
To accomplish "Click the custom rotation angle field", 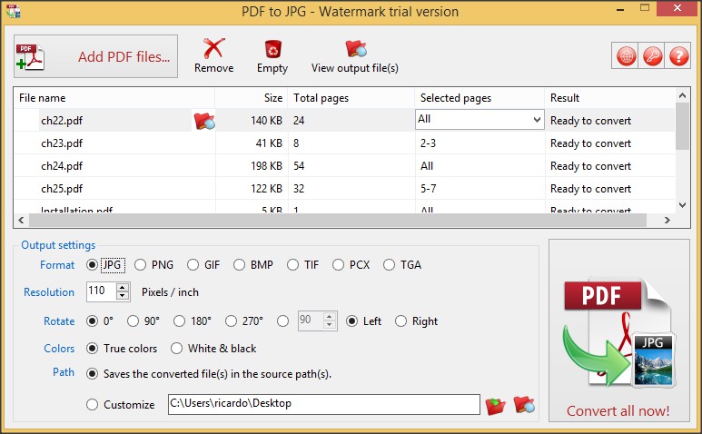I will [x=311, y=321].
